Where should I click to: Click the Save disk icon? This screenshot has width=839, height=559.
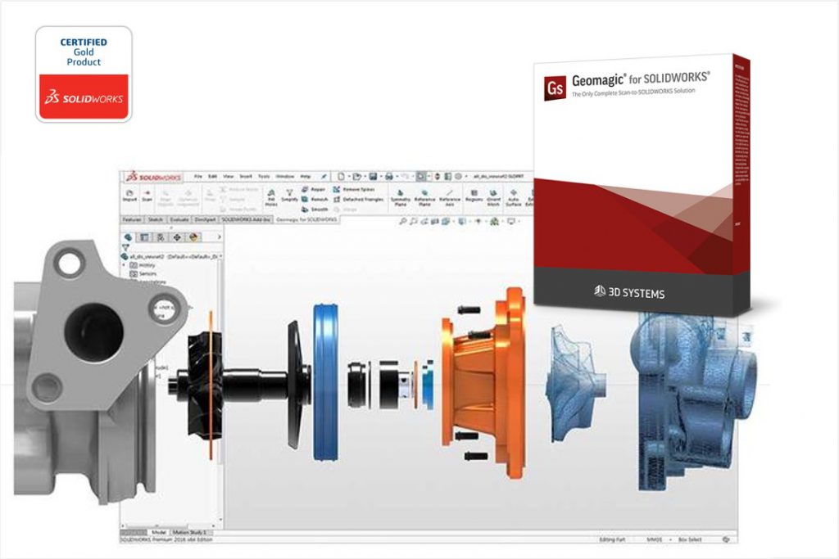pos(373,176)
